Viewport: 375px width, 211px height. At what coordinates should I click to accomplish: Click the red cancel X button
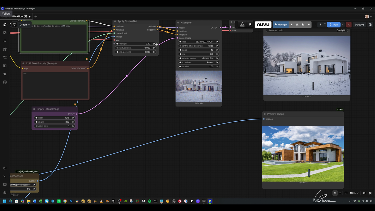pos(349,25)
